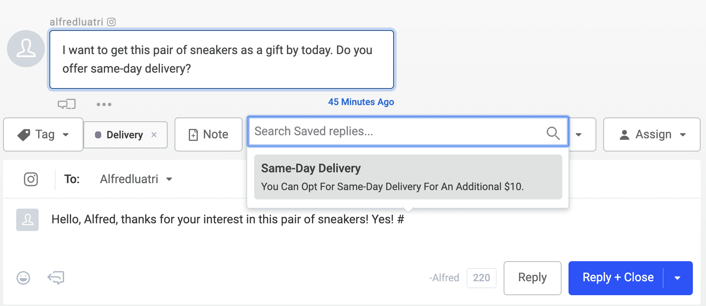Viewport: 706px width, 306px height.
Task: Select the Instagram channel icon beside To field
Action: 31,179
